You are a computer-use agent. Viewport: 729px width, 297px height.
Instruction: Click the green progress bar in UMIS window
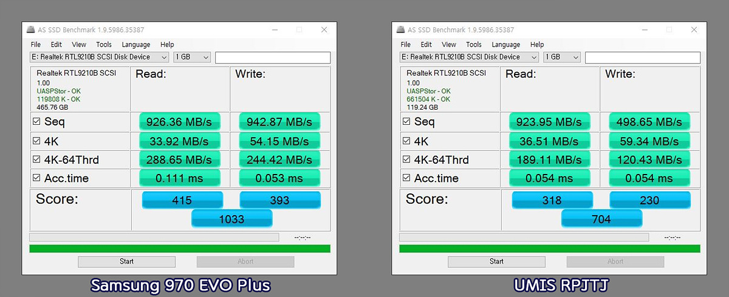tap(550, 249)
